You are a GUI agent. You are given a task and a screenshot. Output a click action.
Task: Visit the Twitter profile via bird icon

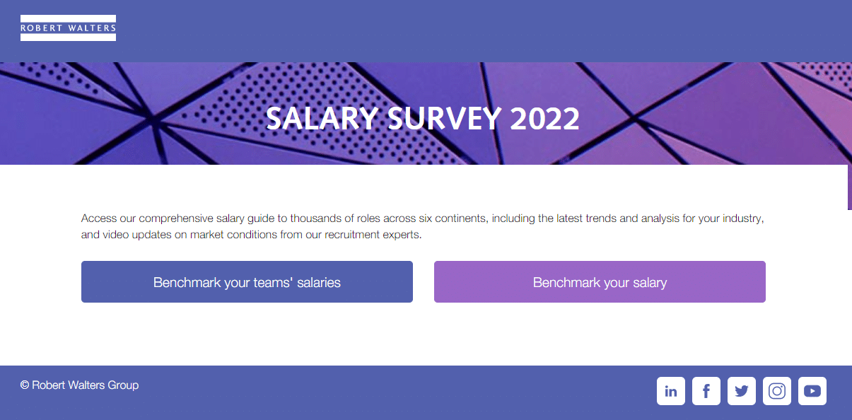click(x=741, y=391)
